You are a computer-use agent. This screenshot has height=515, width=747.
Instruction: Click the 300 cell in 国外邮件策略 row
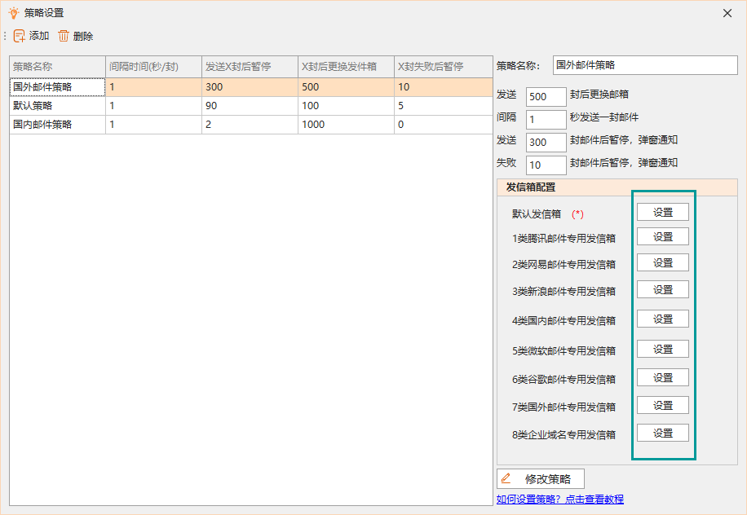pyautogui.click(x=250, y=87)
